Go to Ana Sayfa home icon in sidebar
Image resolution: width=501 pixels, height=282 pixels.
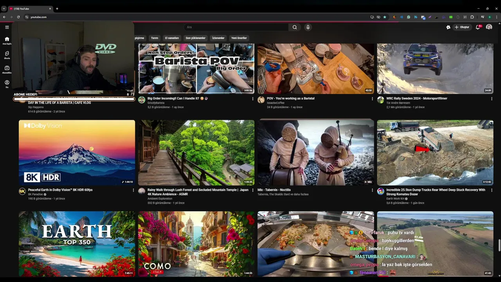(x=7, y=41)
